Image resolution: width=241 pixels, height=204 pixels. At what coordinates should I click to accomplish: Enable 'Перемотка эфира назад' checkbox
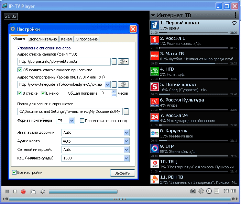click(x=82, y=121)
